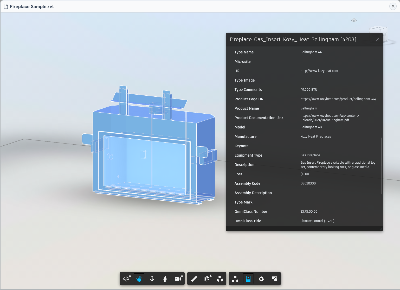Viewport: 400px width, 290px height.
Task: Enable First Person walk tool
Action: (165, 279)
